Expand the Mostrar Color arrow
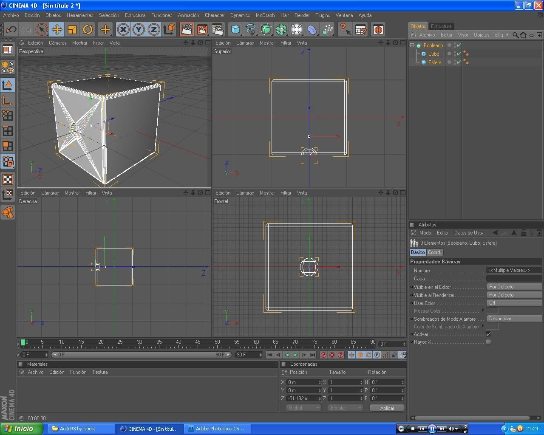544x435 pixels. 483,311
